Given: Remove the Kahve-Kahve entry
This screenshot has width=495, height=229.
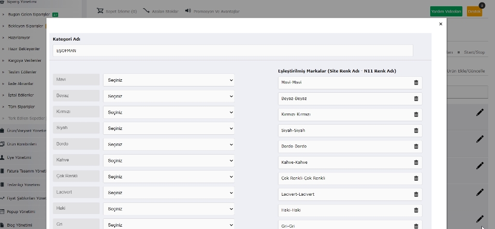Looking at the screenshot, I should [416, 162].
